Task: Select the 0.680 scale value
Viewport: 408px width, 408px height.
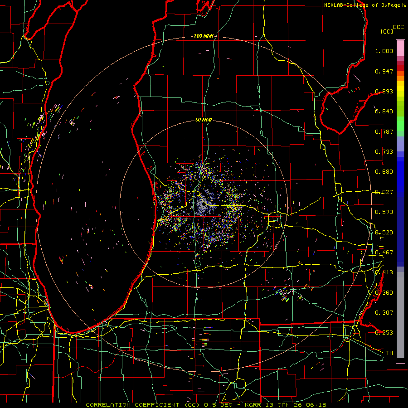Action: tap(384, 172)
